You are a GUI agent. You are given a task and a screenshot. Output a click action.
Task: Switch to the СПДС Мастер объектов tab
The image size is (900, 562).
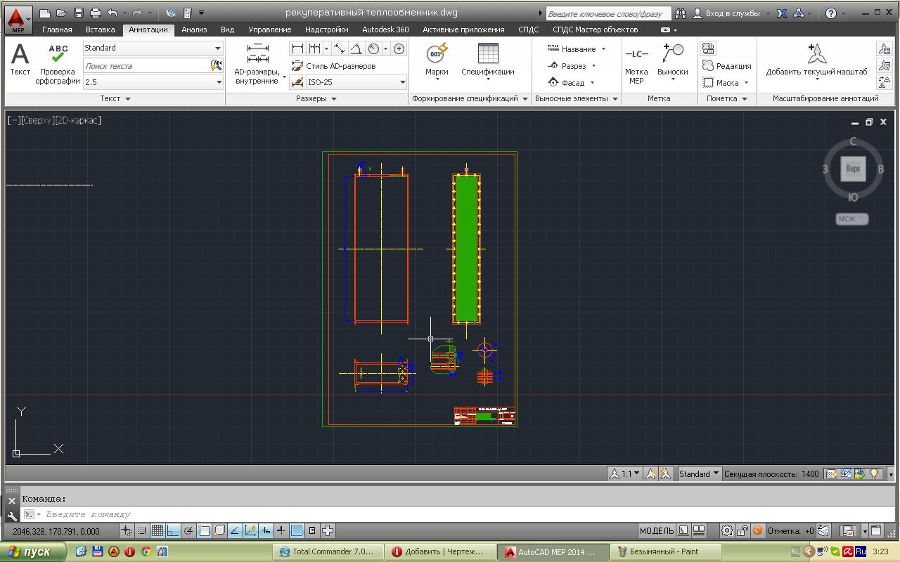[x=595, y=30]
